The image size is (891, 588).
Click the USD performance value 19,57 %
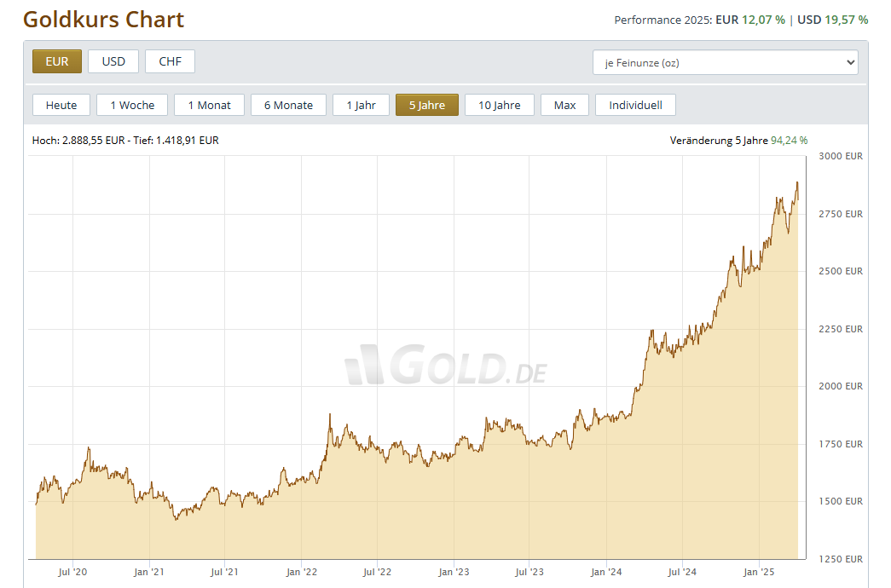pyautogui.click(x=846, y=20)
